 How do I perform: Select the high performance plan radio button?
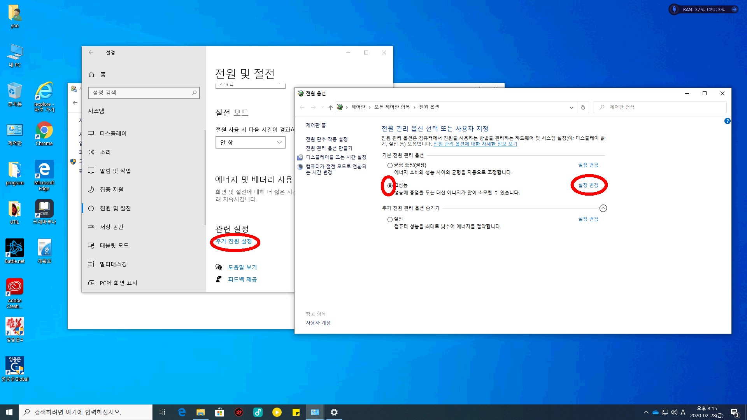pos(390,185)
